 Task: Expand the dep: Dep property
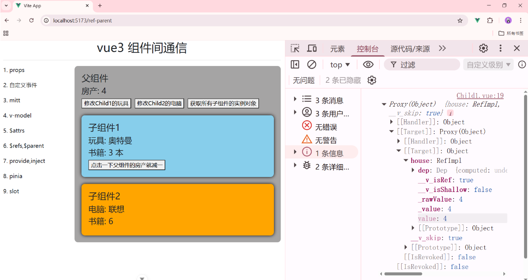pos(413,170)
